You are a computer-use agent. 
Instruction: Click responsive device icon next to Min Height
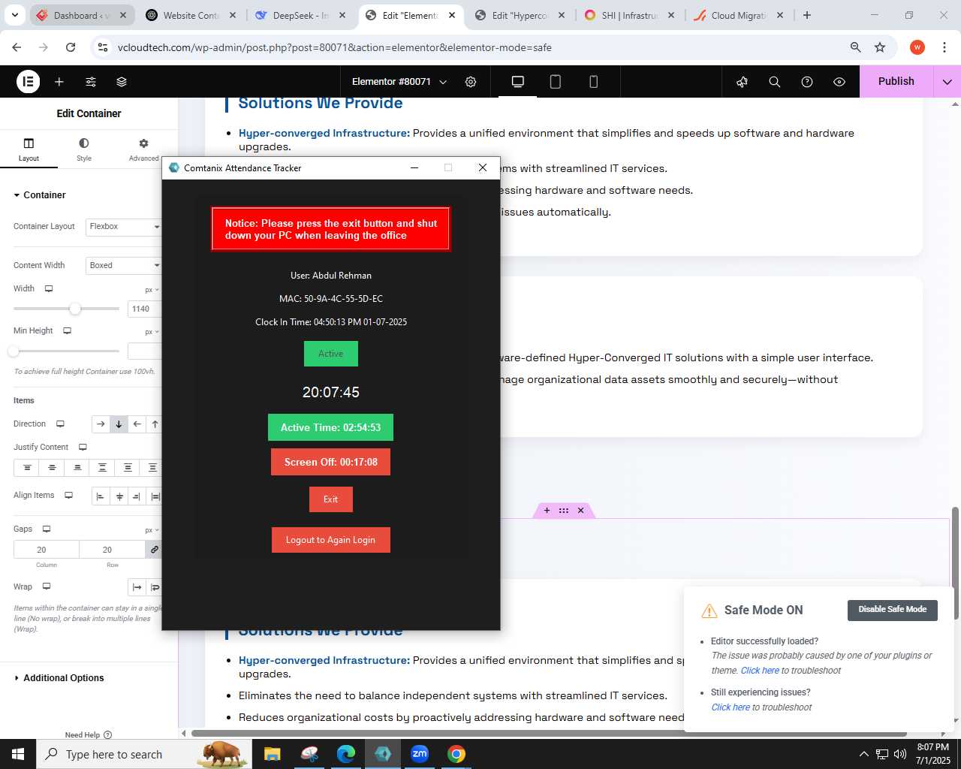coord(67,331)
